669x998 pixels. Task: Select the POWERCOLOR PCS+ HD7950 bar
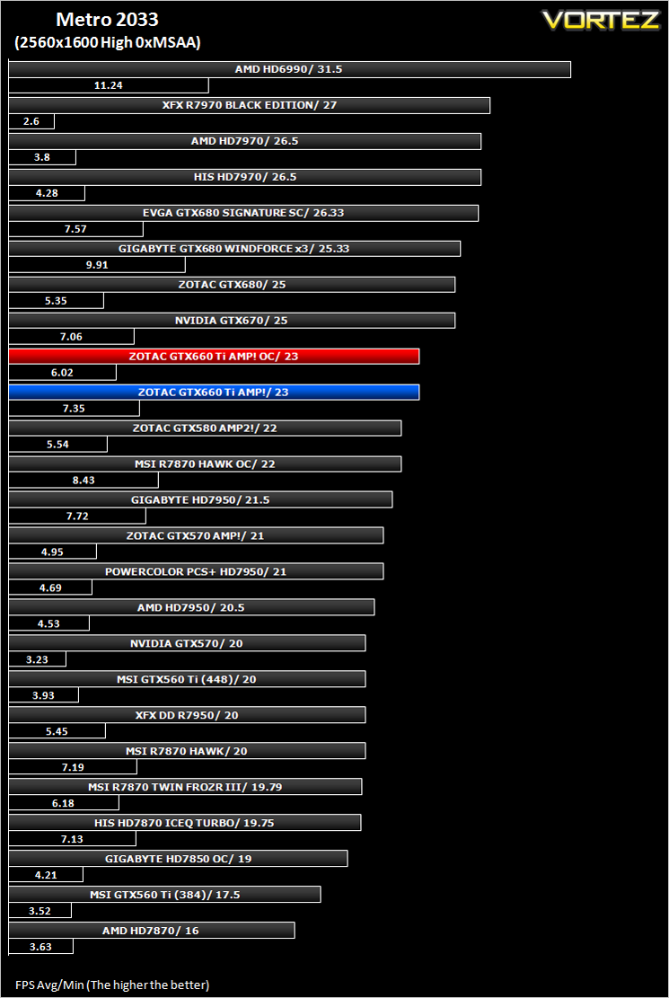pyautogui.click(x=196, y=571)
